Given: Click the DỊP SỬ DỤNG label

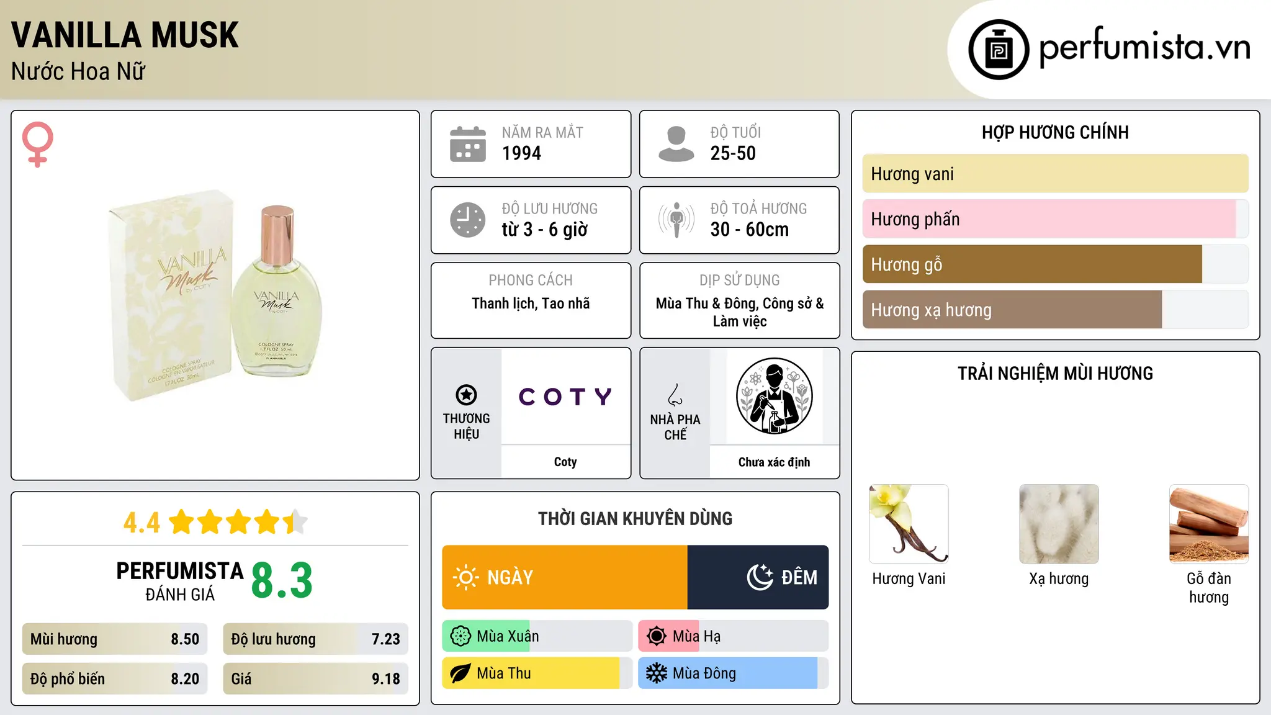Looking at the screenshot, I should (x=740, y=281).
